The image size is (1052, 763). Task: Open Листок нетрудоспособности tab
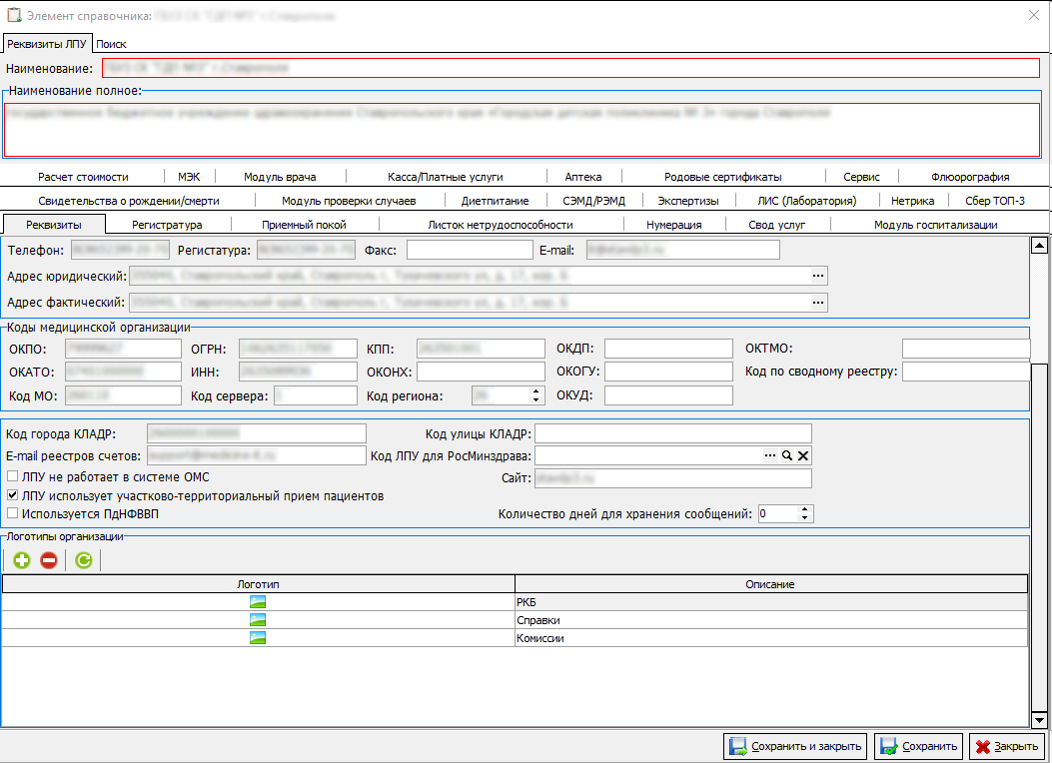coord(501,225)
